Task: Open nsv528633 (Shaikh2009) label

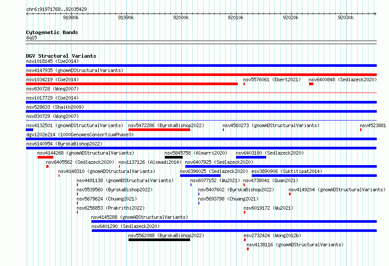Action: (x=55, y=107)
